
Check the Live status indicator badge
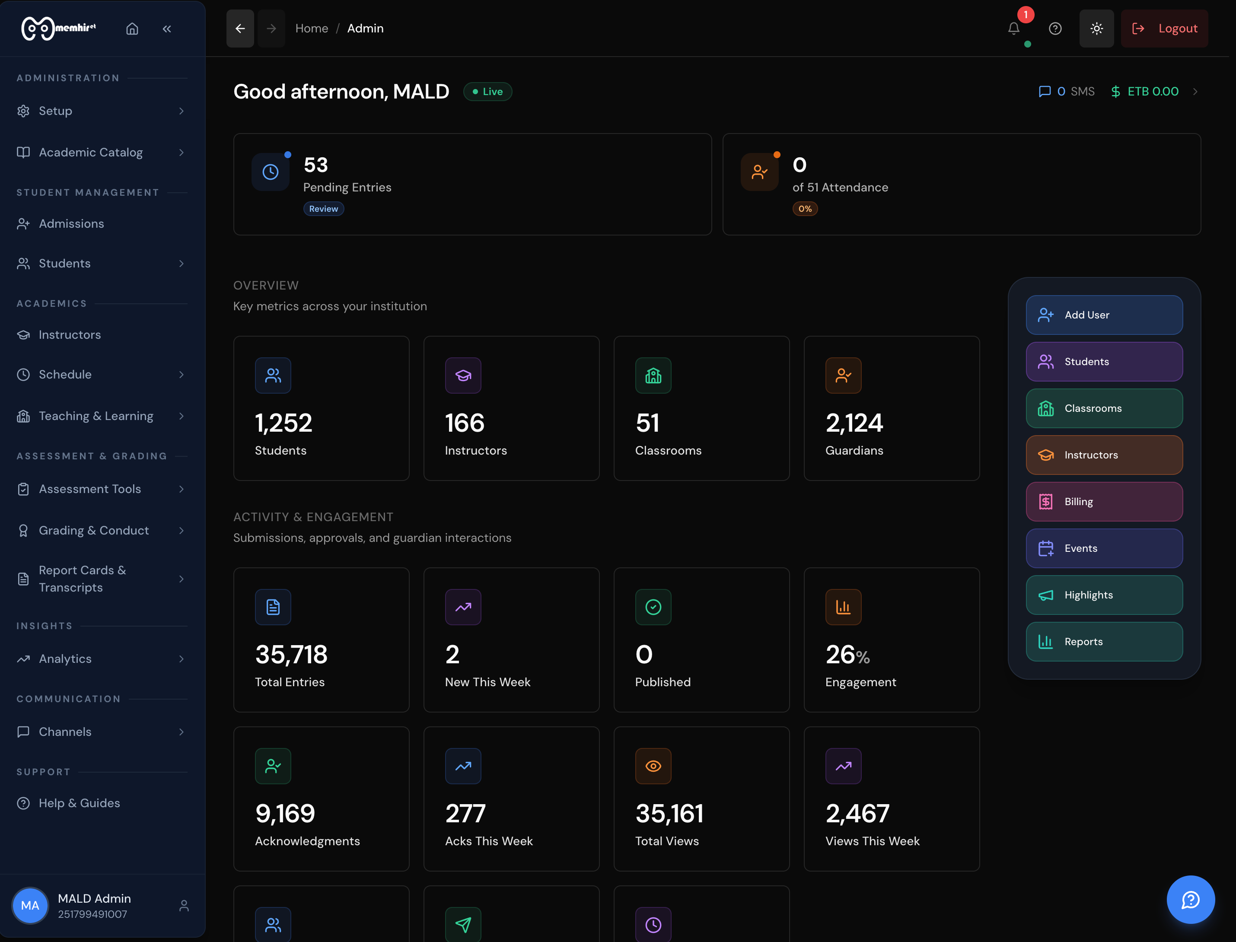click(x=487, y=91)
